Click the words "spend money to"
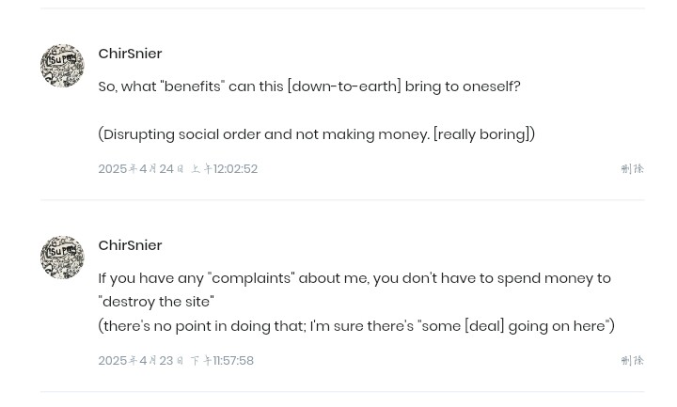 [554, 278]
